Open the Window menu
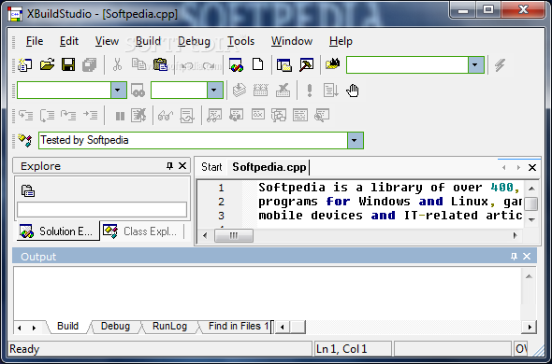552x364 pixels. (x=292, y=41)
